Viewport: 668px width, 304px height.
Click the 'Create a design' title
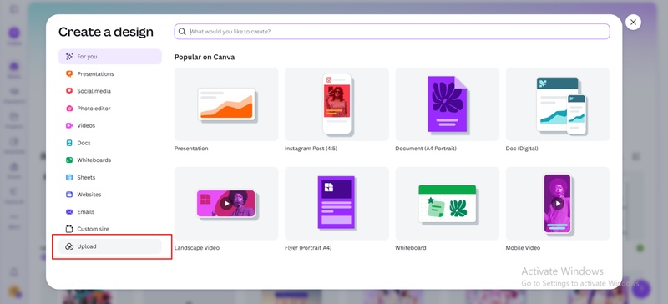coord(106,32)
